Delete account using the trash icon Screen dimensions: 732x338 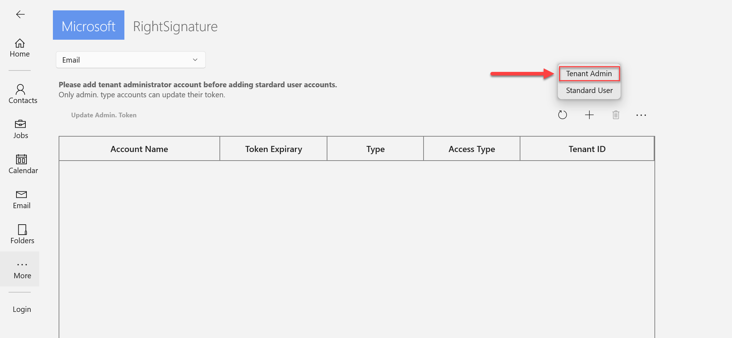point(616,115)
